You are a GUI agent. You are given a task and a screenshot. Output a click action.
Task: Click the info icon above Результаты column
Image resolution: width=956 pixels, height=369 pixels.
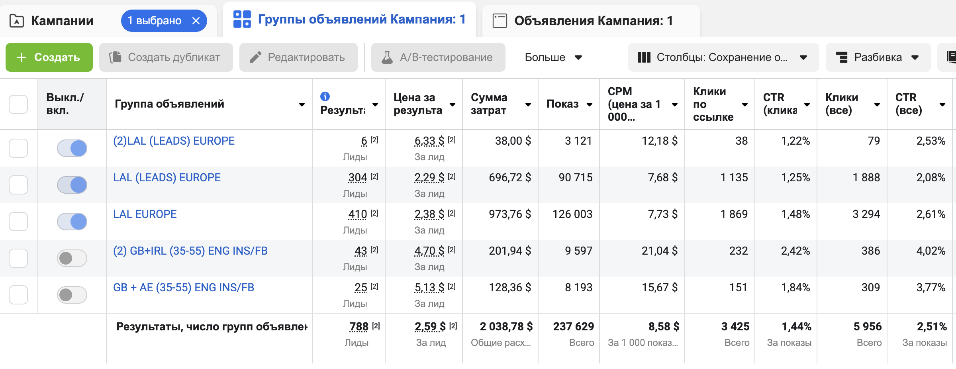(x=325, y=96)
